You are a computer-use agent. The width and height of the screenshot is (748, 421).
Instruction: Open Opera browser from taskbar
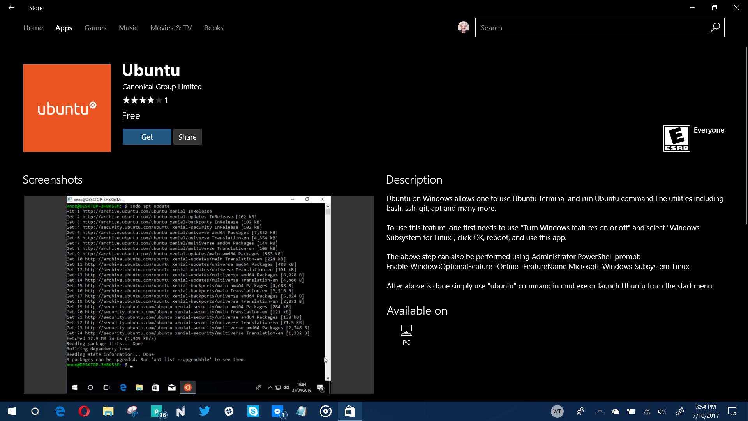point(84,411)
